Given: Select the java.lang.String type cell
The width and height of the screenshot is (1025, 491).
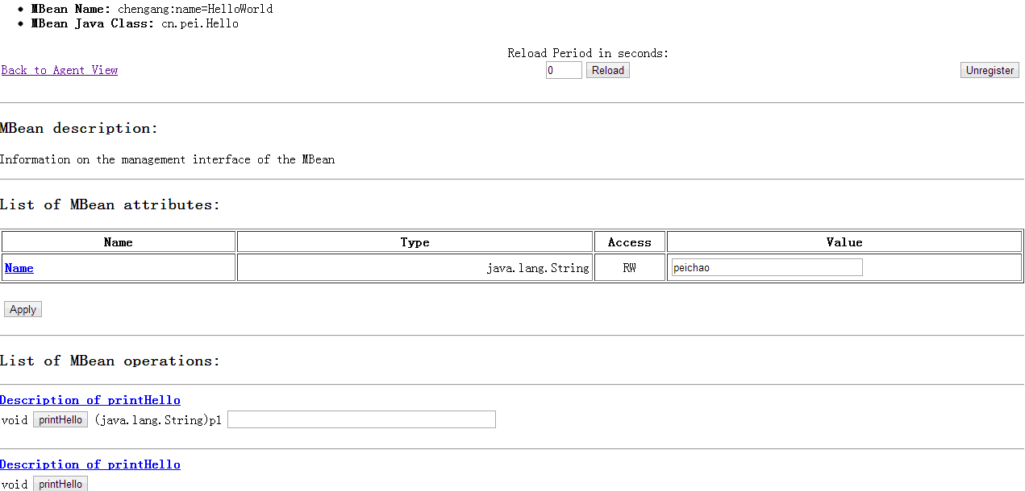Looking at the screenshot, I should pyautogui.click(x=537, y=268).
